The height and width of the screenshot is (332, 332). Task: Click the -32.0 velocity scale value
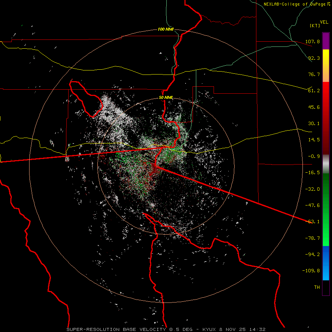[x=312, y=189]
